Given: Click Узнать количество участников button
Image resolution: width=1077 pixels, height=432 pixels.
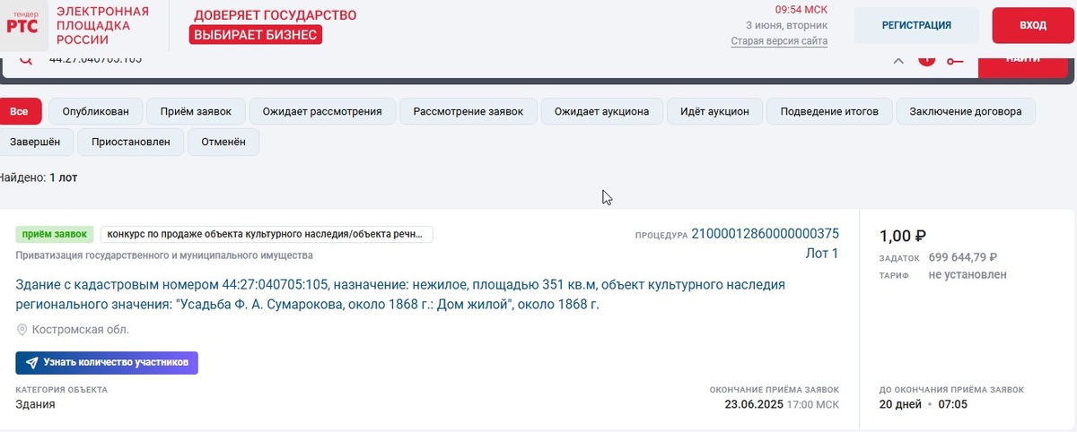Looking at the screenshot, I should coord(107,363).
